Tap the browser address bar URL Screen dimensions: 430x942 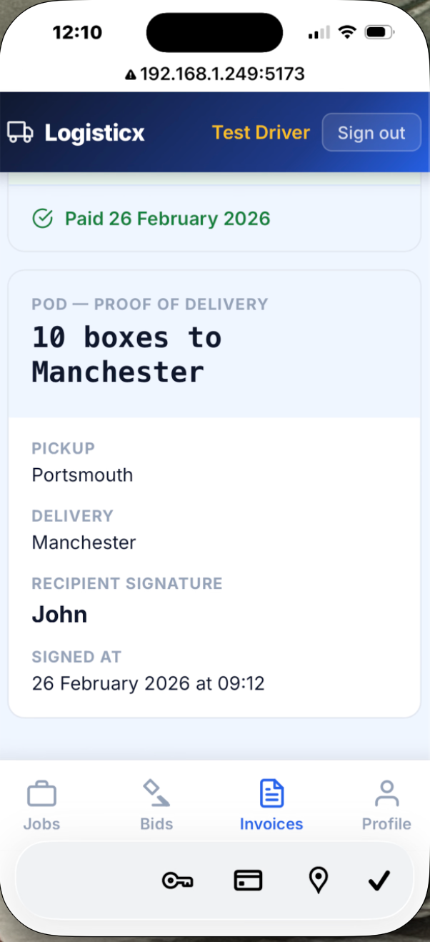(x=222, y=74)
